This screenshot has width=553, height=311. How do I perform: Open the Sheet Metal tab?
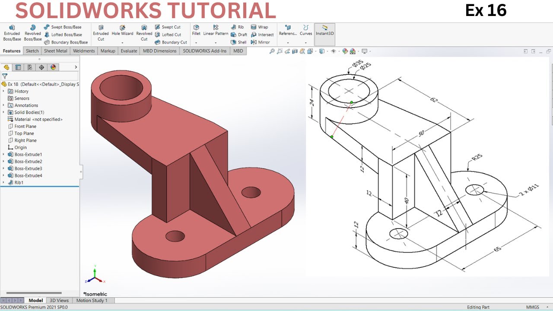tap(56, 51)
